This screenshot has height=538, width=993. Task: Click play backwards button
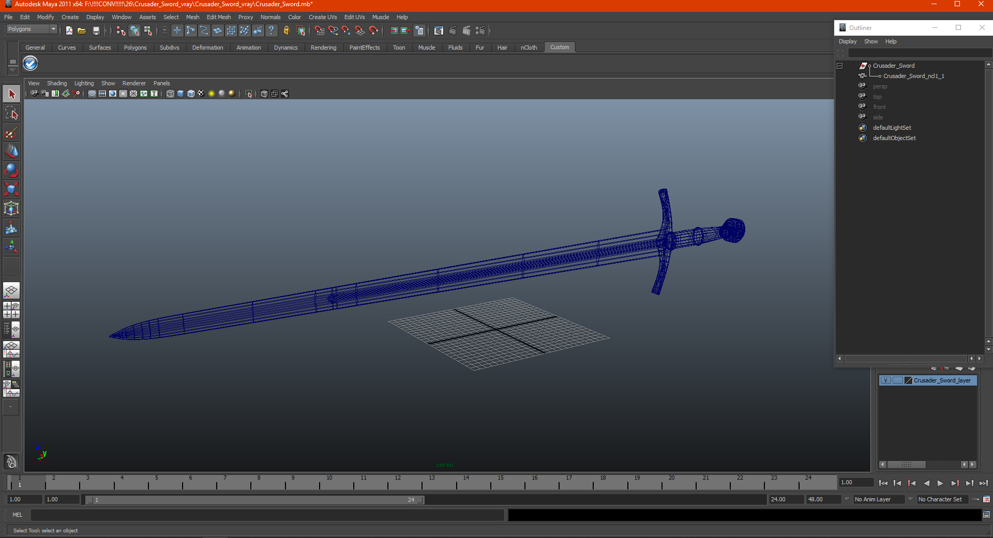click(x=926, y=483)
